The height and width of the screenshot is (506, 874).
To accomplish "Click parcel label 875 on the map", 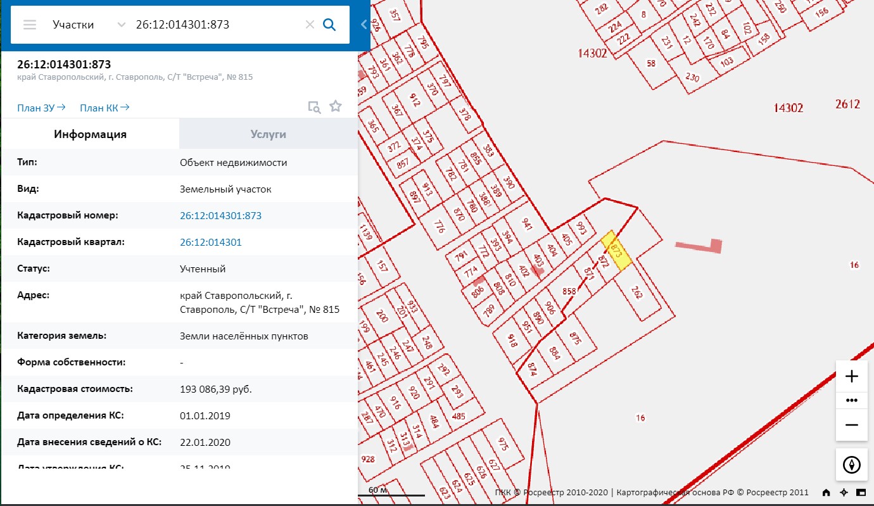I will [x=575, y=338].
